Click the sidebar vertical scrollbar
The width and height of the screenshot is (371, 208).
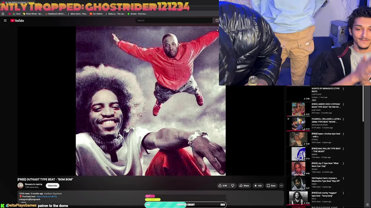(x=363, y=104)
